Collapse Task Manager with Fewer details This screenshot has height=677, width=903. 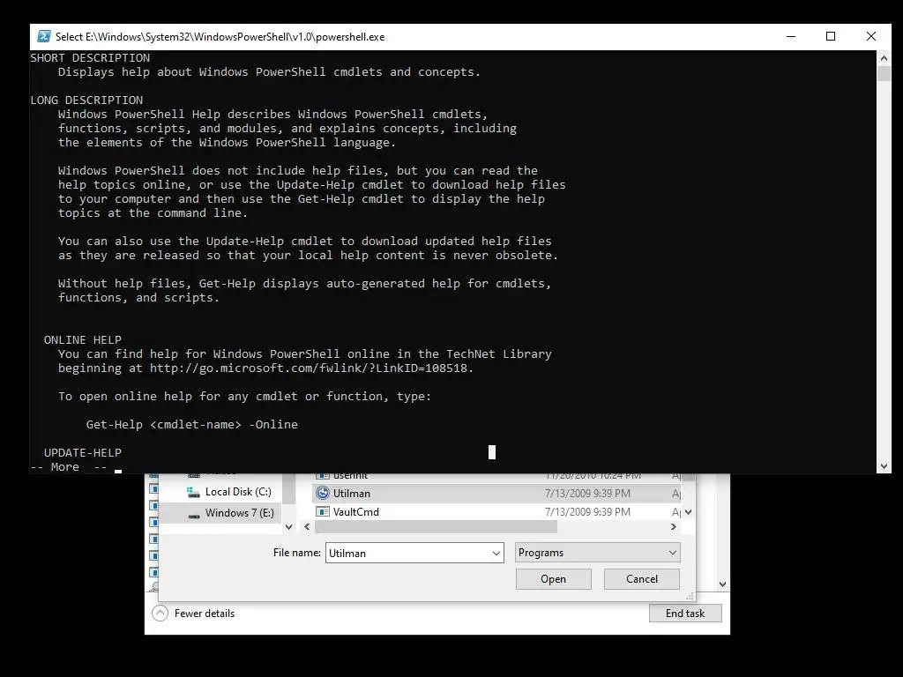(x=193, y=614)
